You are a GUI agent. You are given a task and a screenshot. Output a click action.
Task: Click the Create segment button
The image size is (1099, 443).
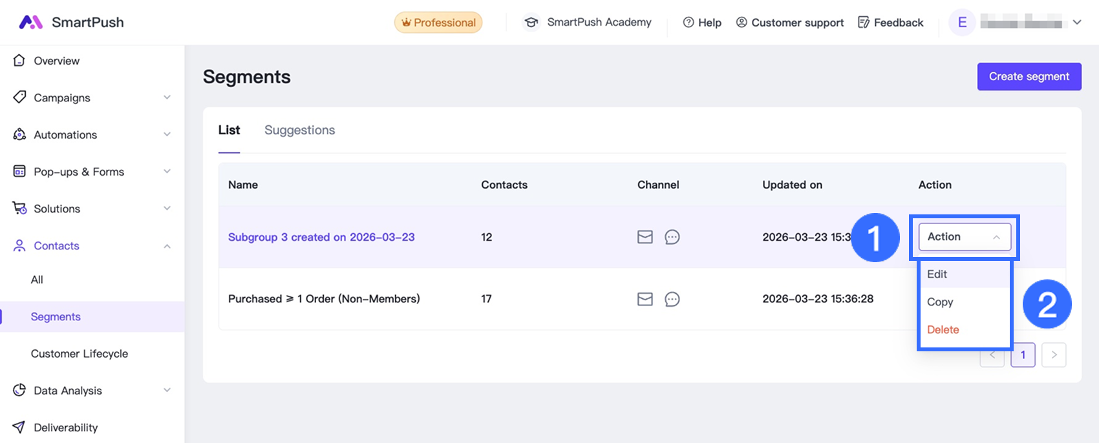pyautogui.click(x=1029, y=76)
